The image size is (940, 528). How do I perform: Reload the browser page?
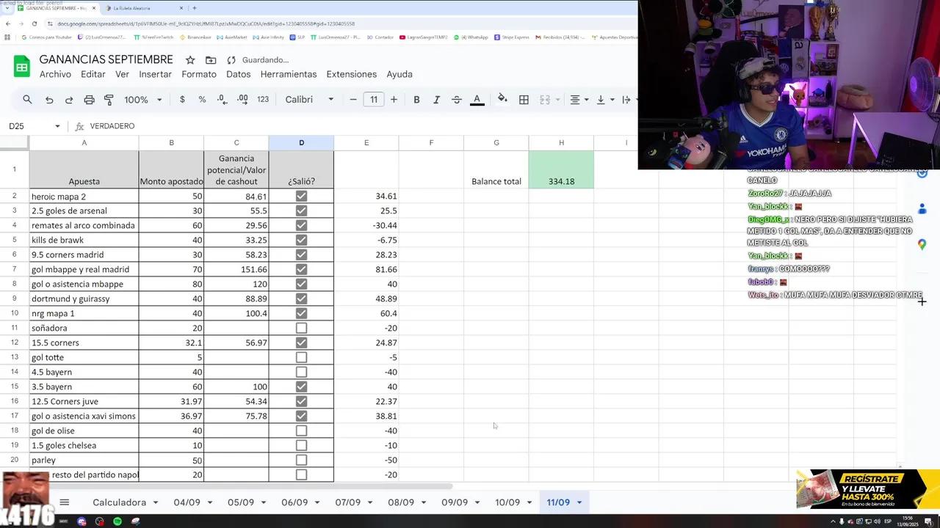click(x=34, y=23)
